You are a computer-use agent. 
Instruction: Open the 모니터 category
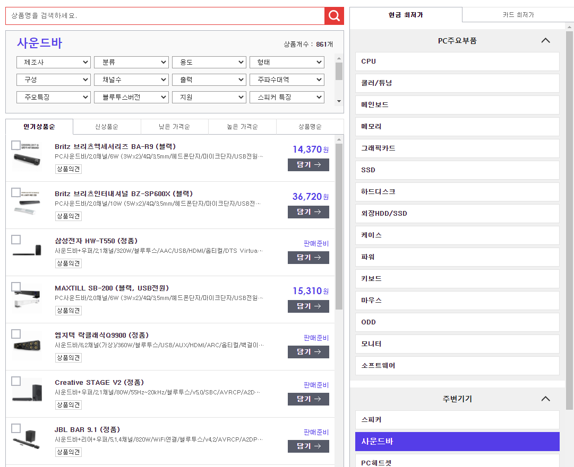coord(457,344)
